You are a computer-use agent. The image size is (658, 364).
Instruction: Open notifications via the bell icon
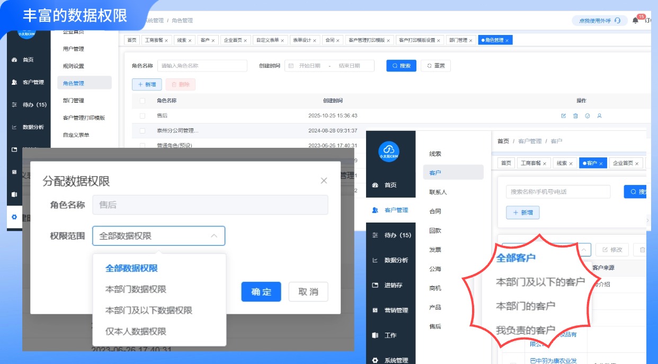635,21
